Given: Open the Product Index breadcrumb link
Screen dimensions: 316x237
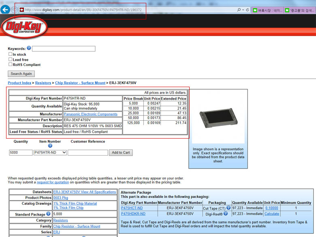Looking at the screenshot, I should [19, 83].
